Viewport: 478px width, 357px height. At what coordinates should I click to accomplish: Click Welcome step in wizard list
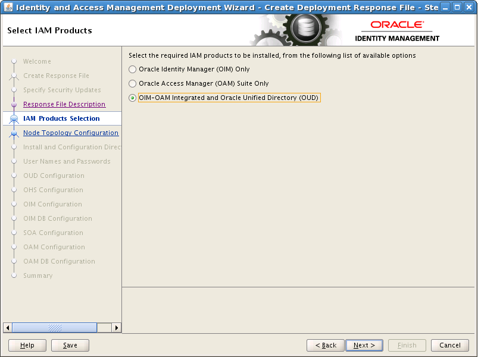(37, 61)
